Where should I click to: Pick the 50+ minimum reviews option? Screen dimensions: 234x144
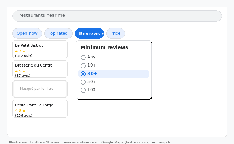click(83, 82)
